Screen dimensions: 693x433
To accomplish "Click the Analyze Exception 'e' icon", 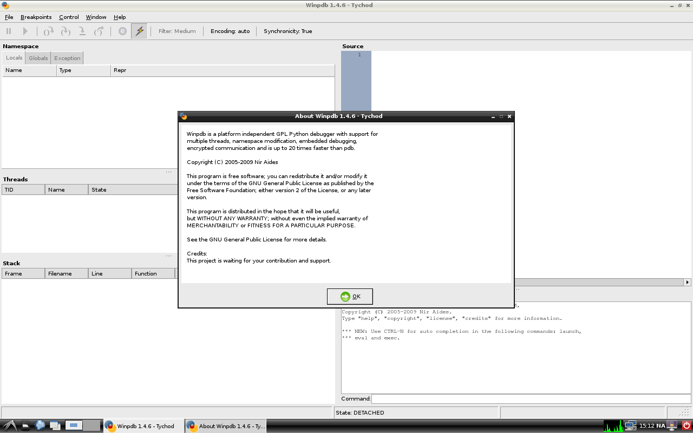I will click(x=122, y=31).
